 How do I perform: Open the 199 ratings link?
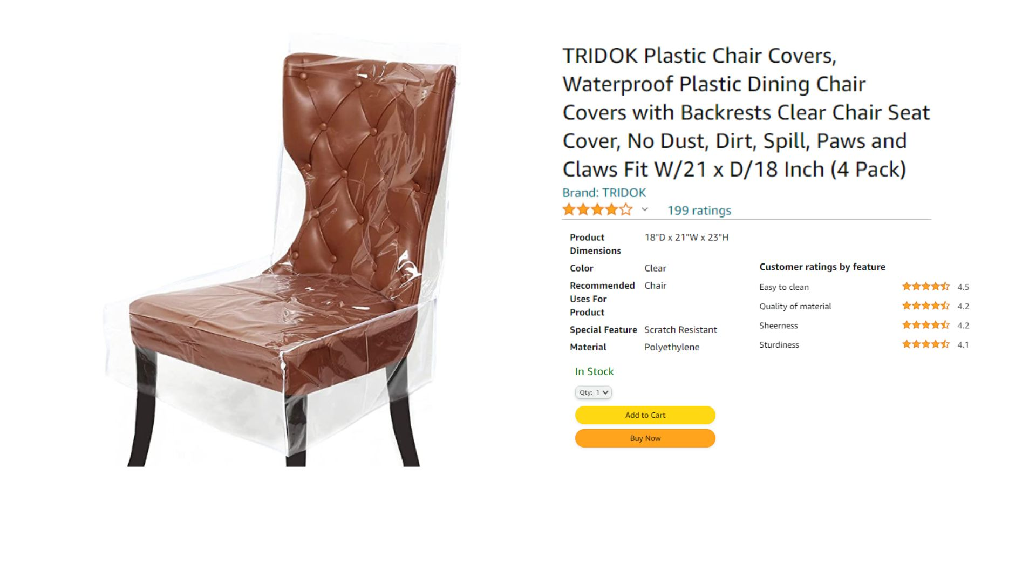coord(699,211)
